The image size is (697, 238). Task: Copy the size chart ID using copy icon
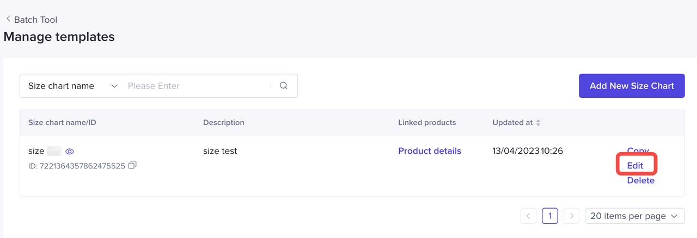pyautogui.click(x=132, y=165)
